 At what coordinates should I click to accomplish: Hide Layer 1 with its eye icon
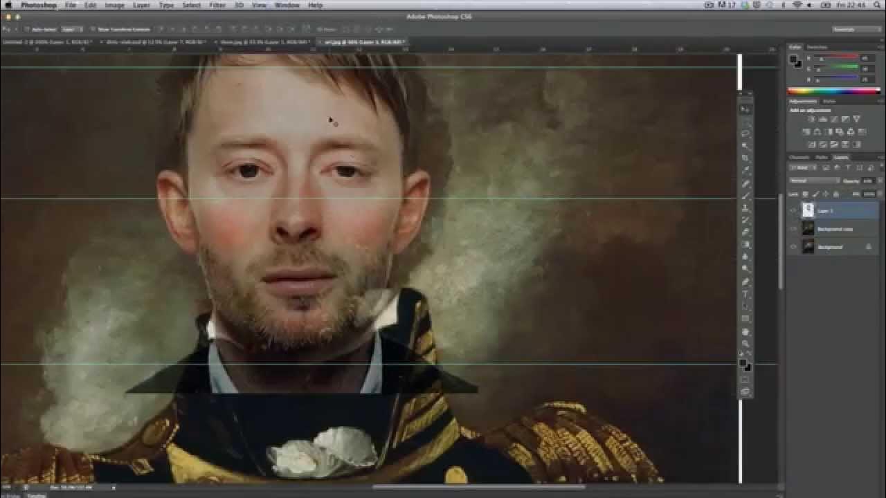pos(793,211)
